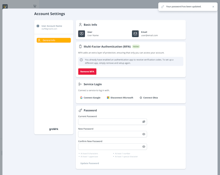Click the groWrk W logo top left
The width and height of the screenshot is (220, 175).
click(5, 6)
